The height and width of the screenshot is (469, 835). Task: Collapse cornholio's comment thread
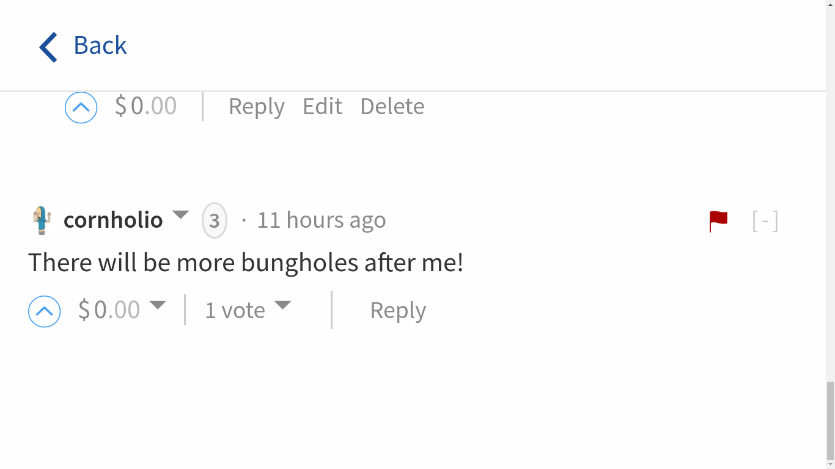coord(765,220)
